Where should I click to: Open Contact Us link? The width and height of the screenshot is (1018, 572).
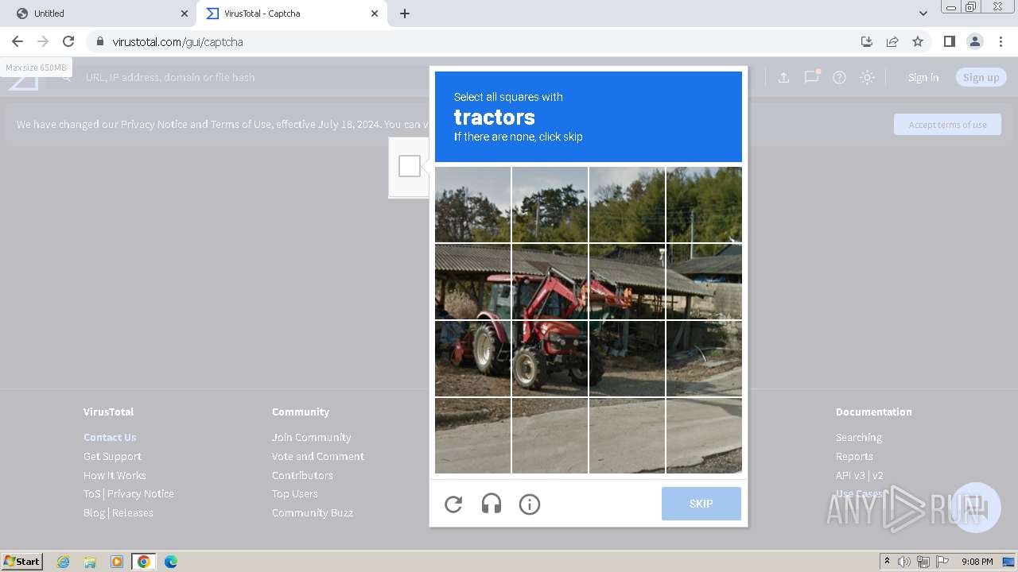[110, 437]
